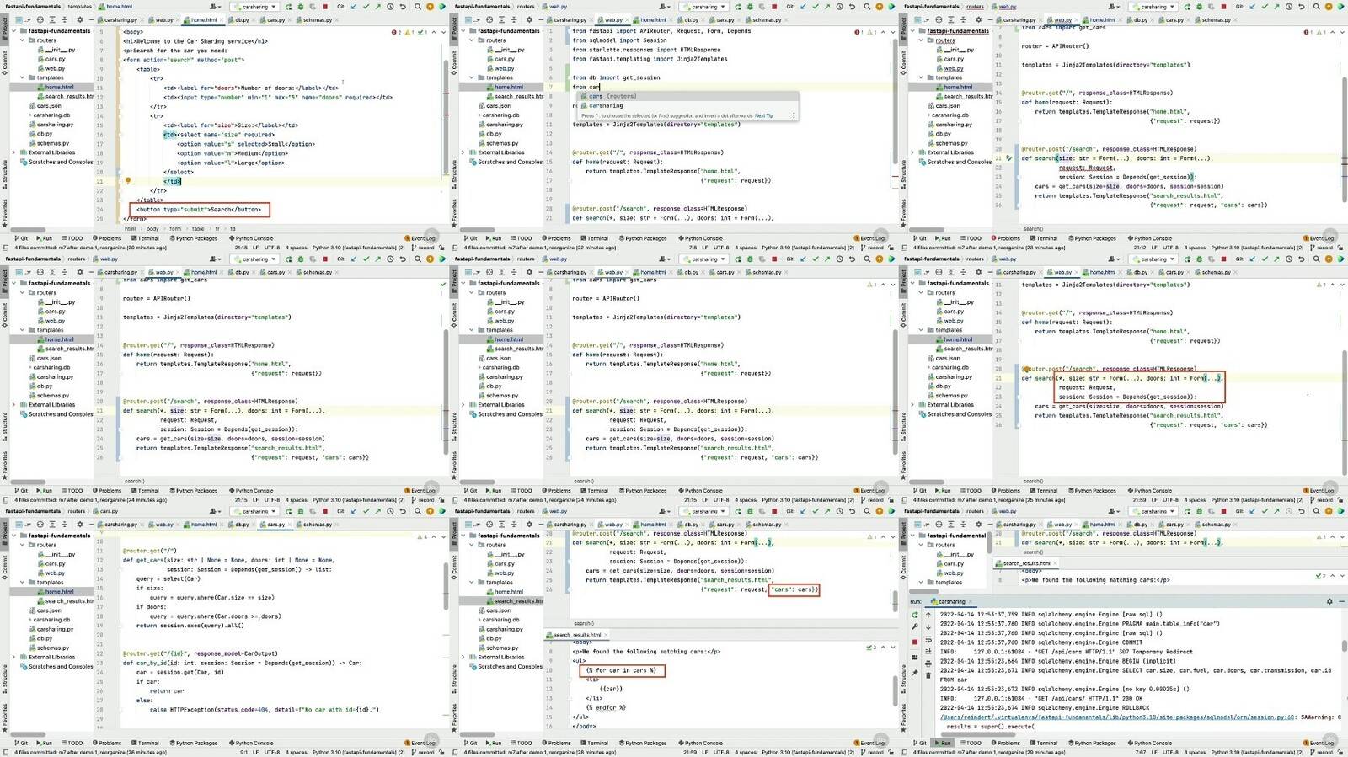Collapse the routers folder in the home.html editor window
This screenshot has width=1348, height=757.
point(23,40)
